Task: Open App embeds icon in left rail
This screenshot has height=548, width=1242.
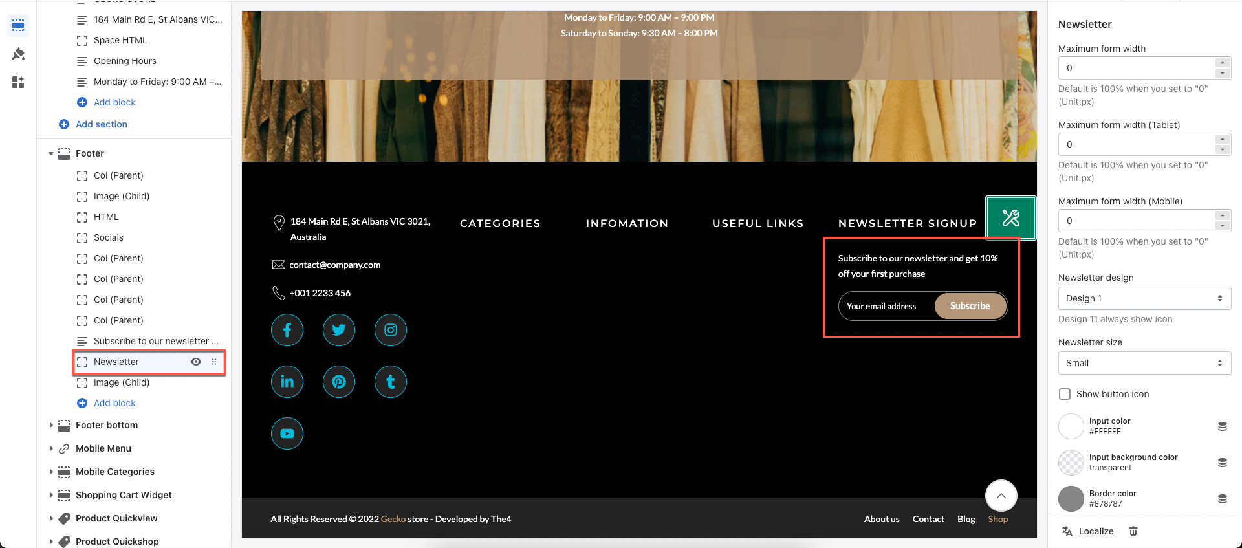Action: [18, 82]
